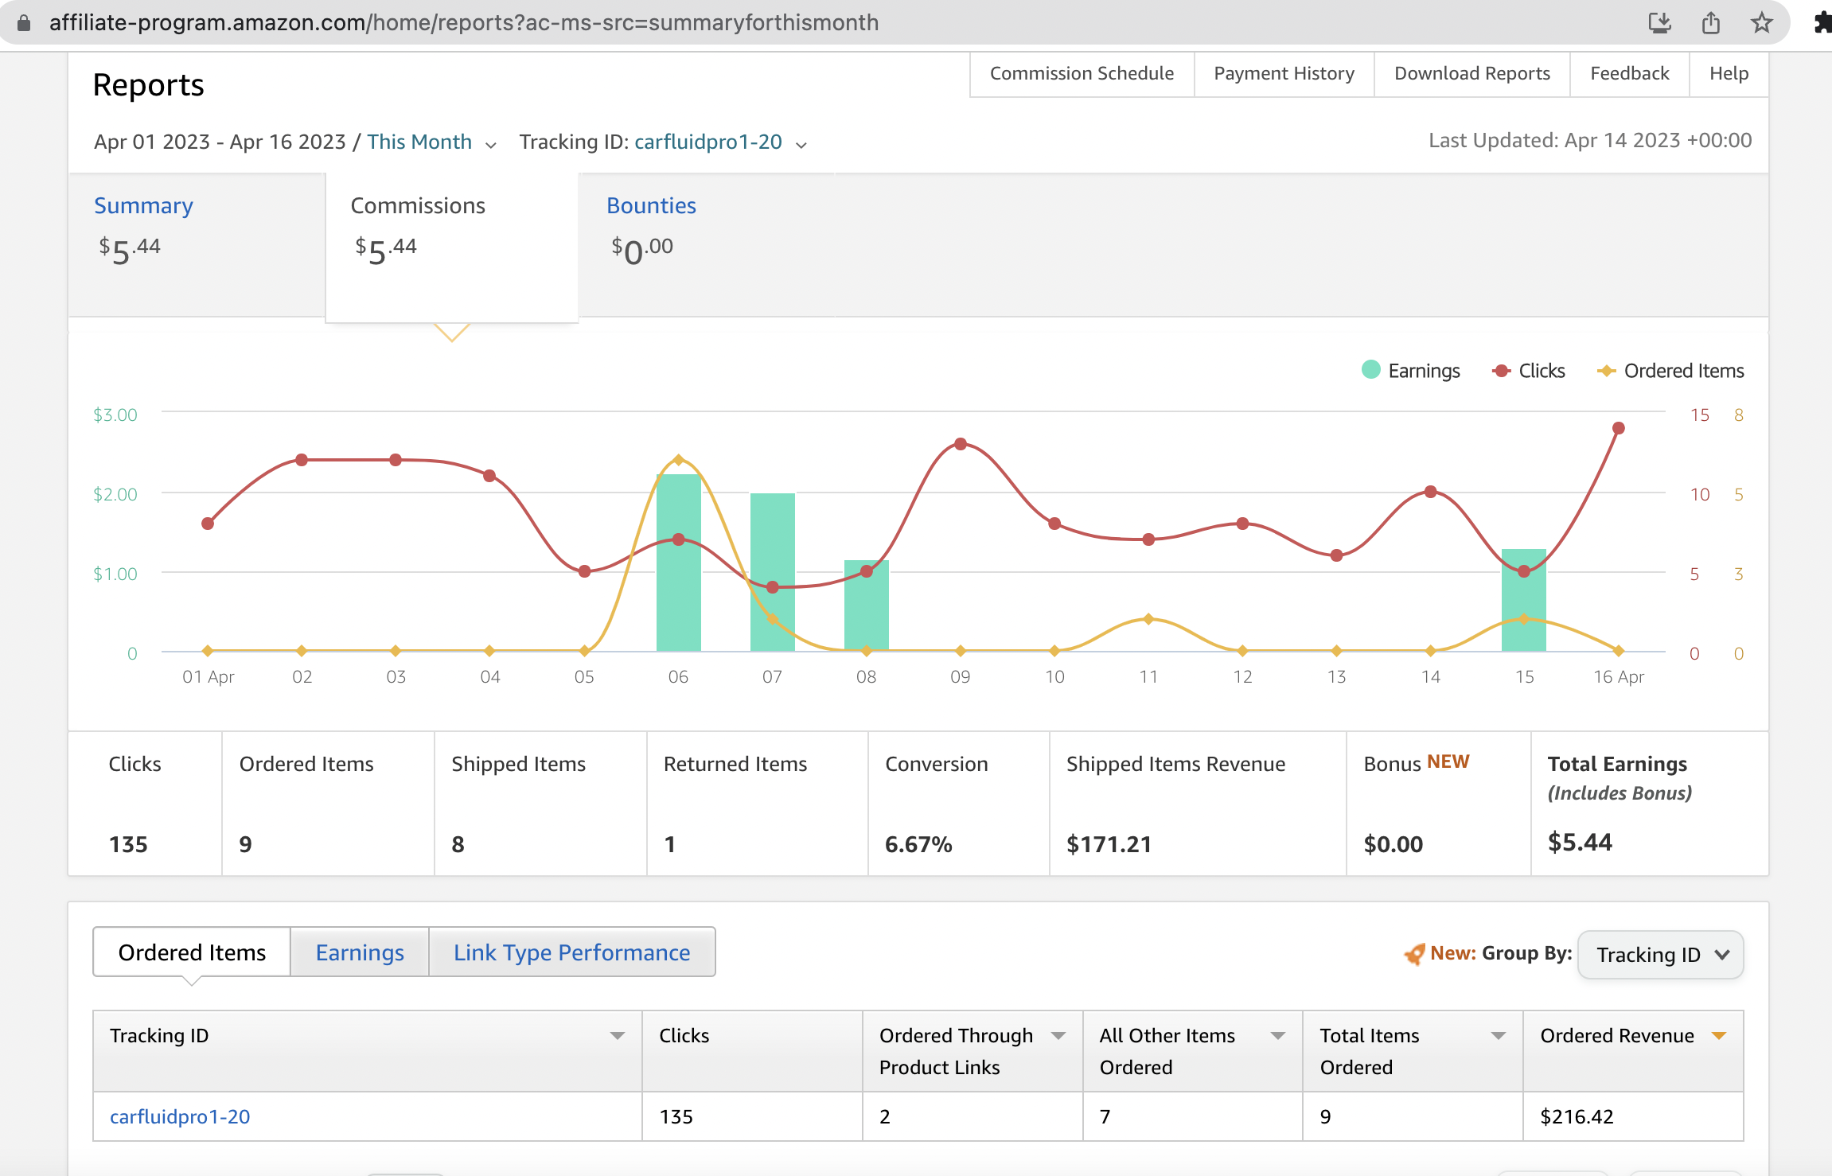Click the share icon in address bar
1832x1176 pixels.
tap(1710, 22)
